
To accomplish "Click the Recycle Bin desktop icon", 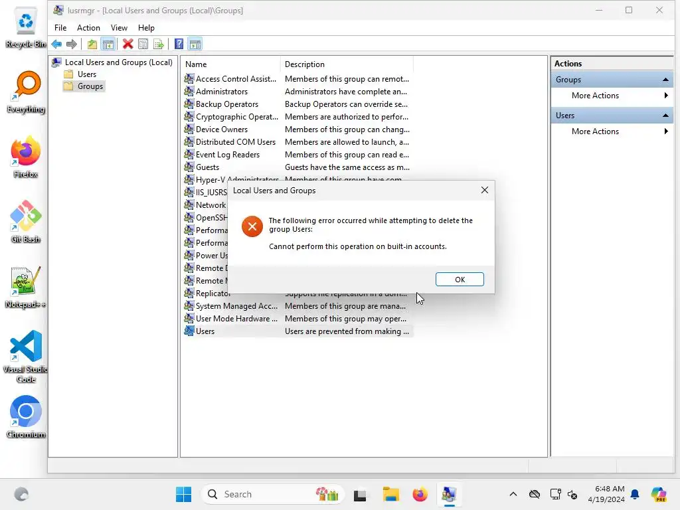I will [26, 27].
